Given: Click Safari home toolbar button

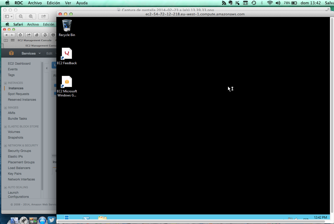Looking at the screenshot, I should tap(20, 35).
